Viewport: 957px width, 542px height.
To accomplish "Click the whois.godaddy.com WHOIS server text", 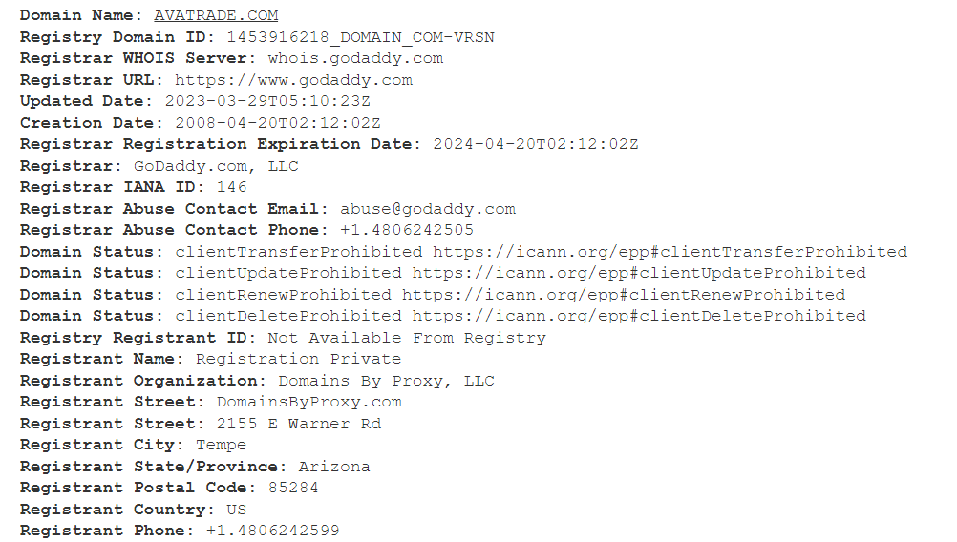I will (x=355, y=58).
